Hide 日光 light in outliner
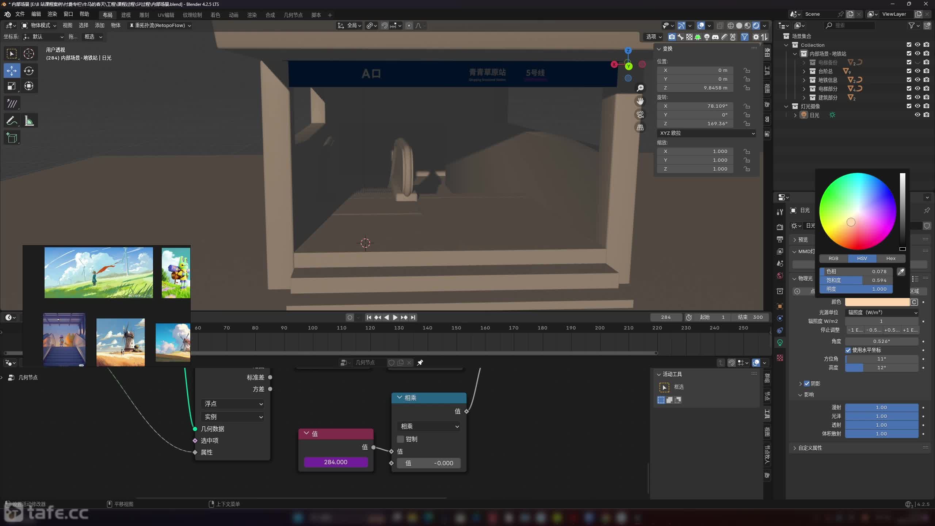This screenshot has width=935, height=526. [917, 115]
